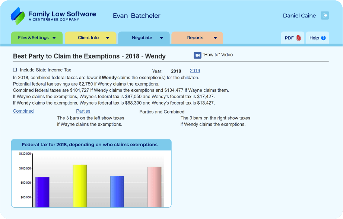343x219 pixels.
Task: Open the Reports tab
Action: pos(195,38)
